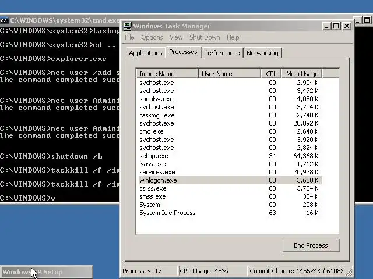Click the Processes: 17 status bar entry
The image size is (373, 279).
(149, 271)
